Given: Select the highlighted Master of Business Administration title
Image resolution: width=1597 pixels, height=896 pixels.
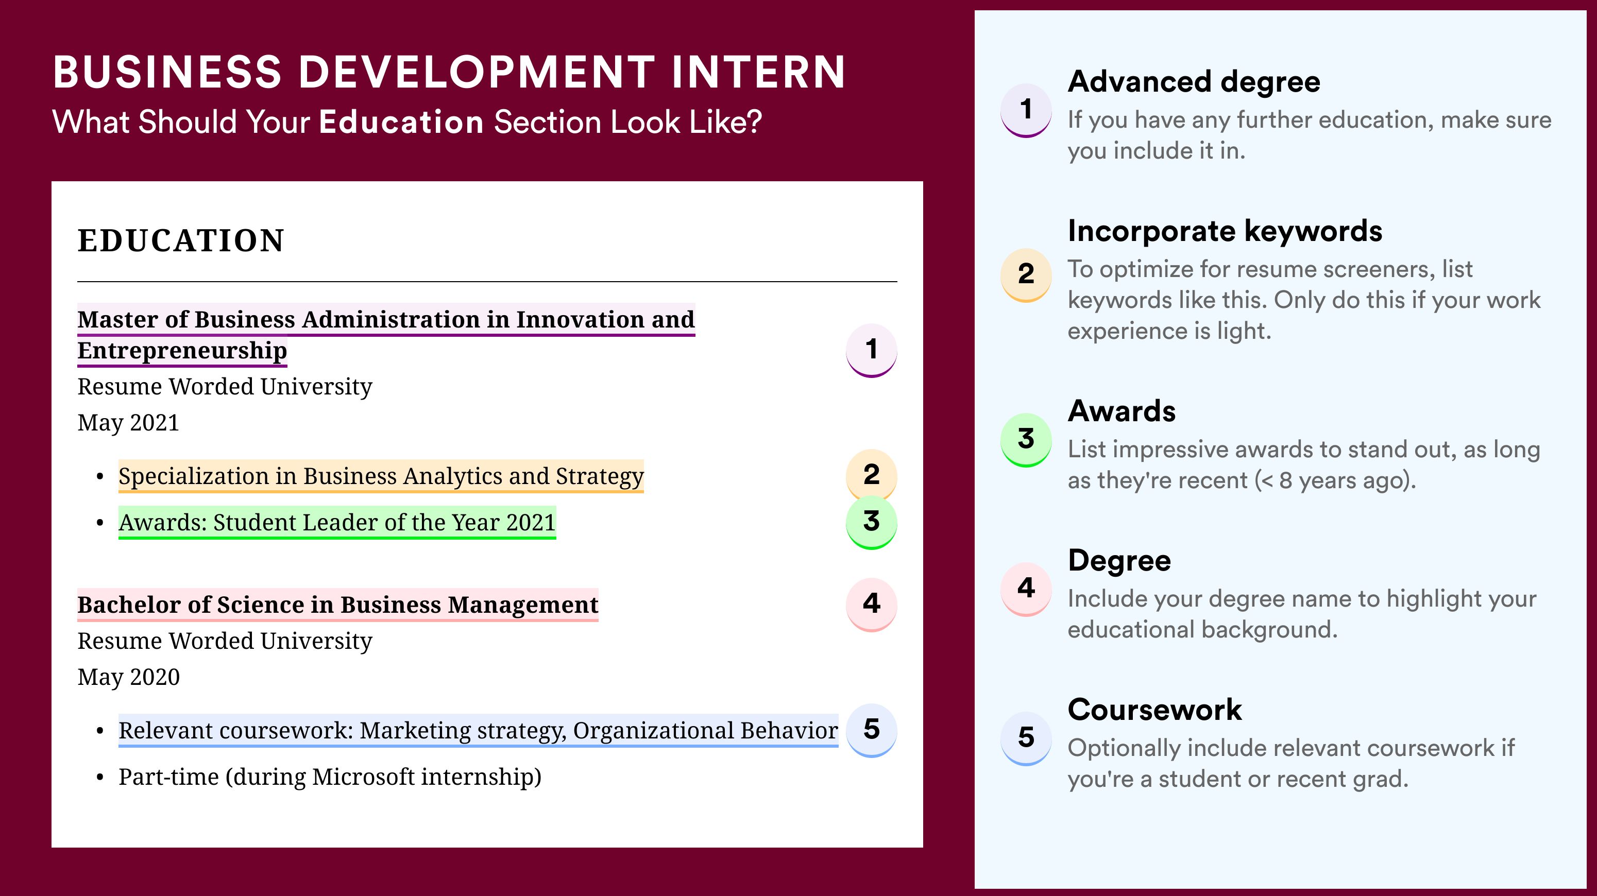Looking at the screenshot, I should (x=386, y=335).
